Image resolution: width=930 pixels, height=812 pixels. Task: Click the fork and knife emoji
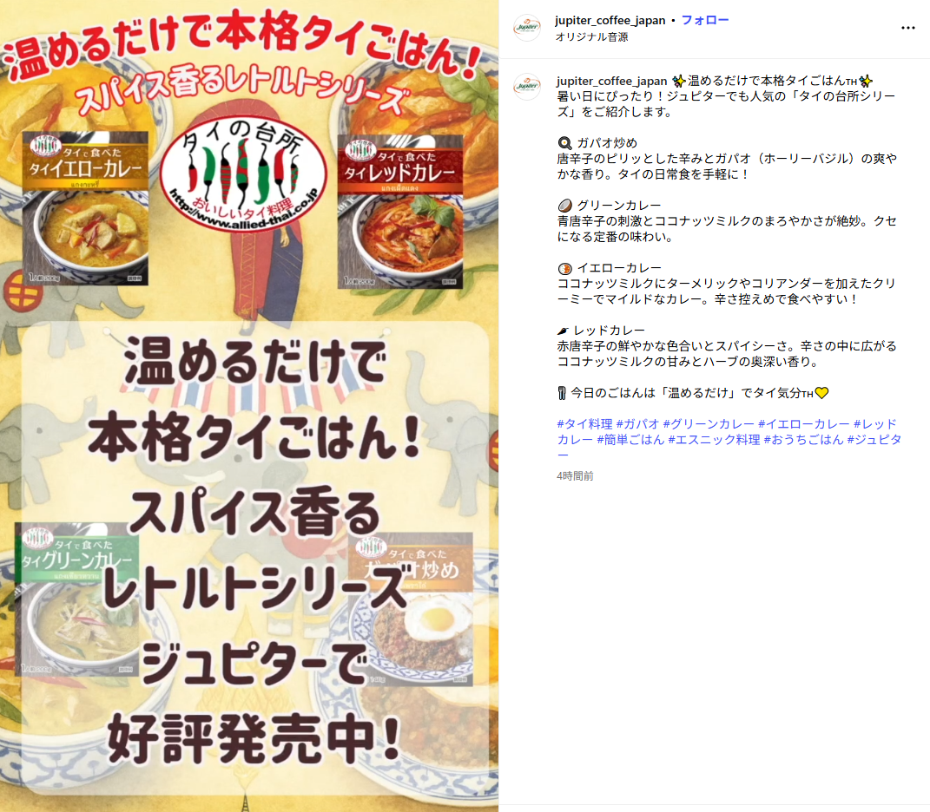(562, 393)
